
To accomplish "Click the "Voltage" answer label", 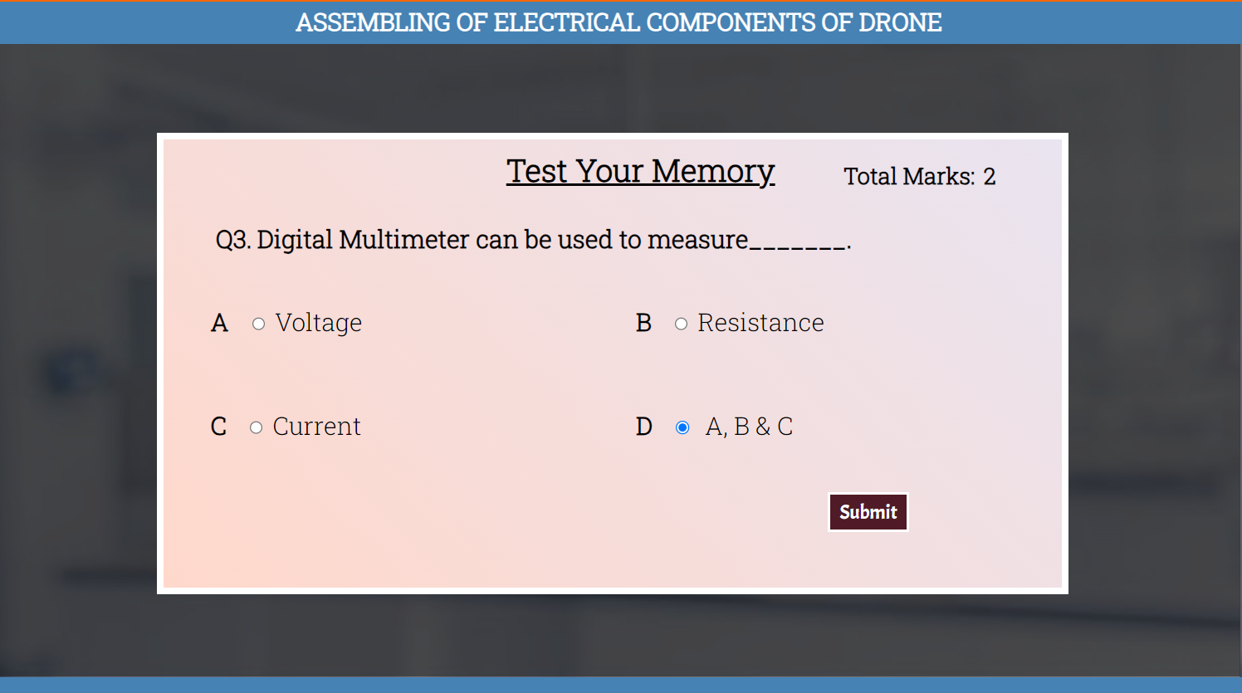I will coord(319,323).
